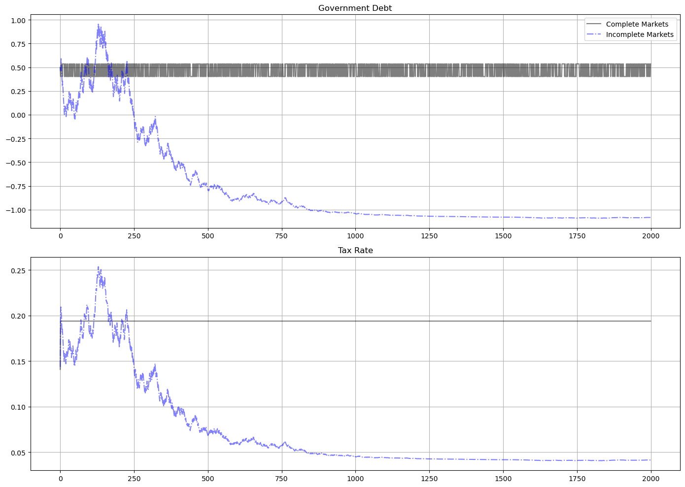This screenshot has width=685, height=487.
Task: Click the blue line's peak in Government Debt plot
Action: (98, 25)
